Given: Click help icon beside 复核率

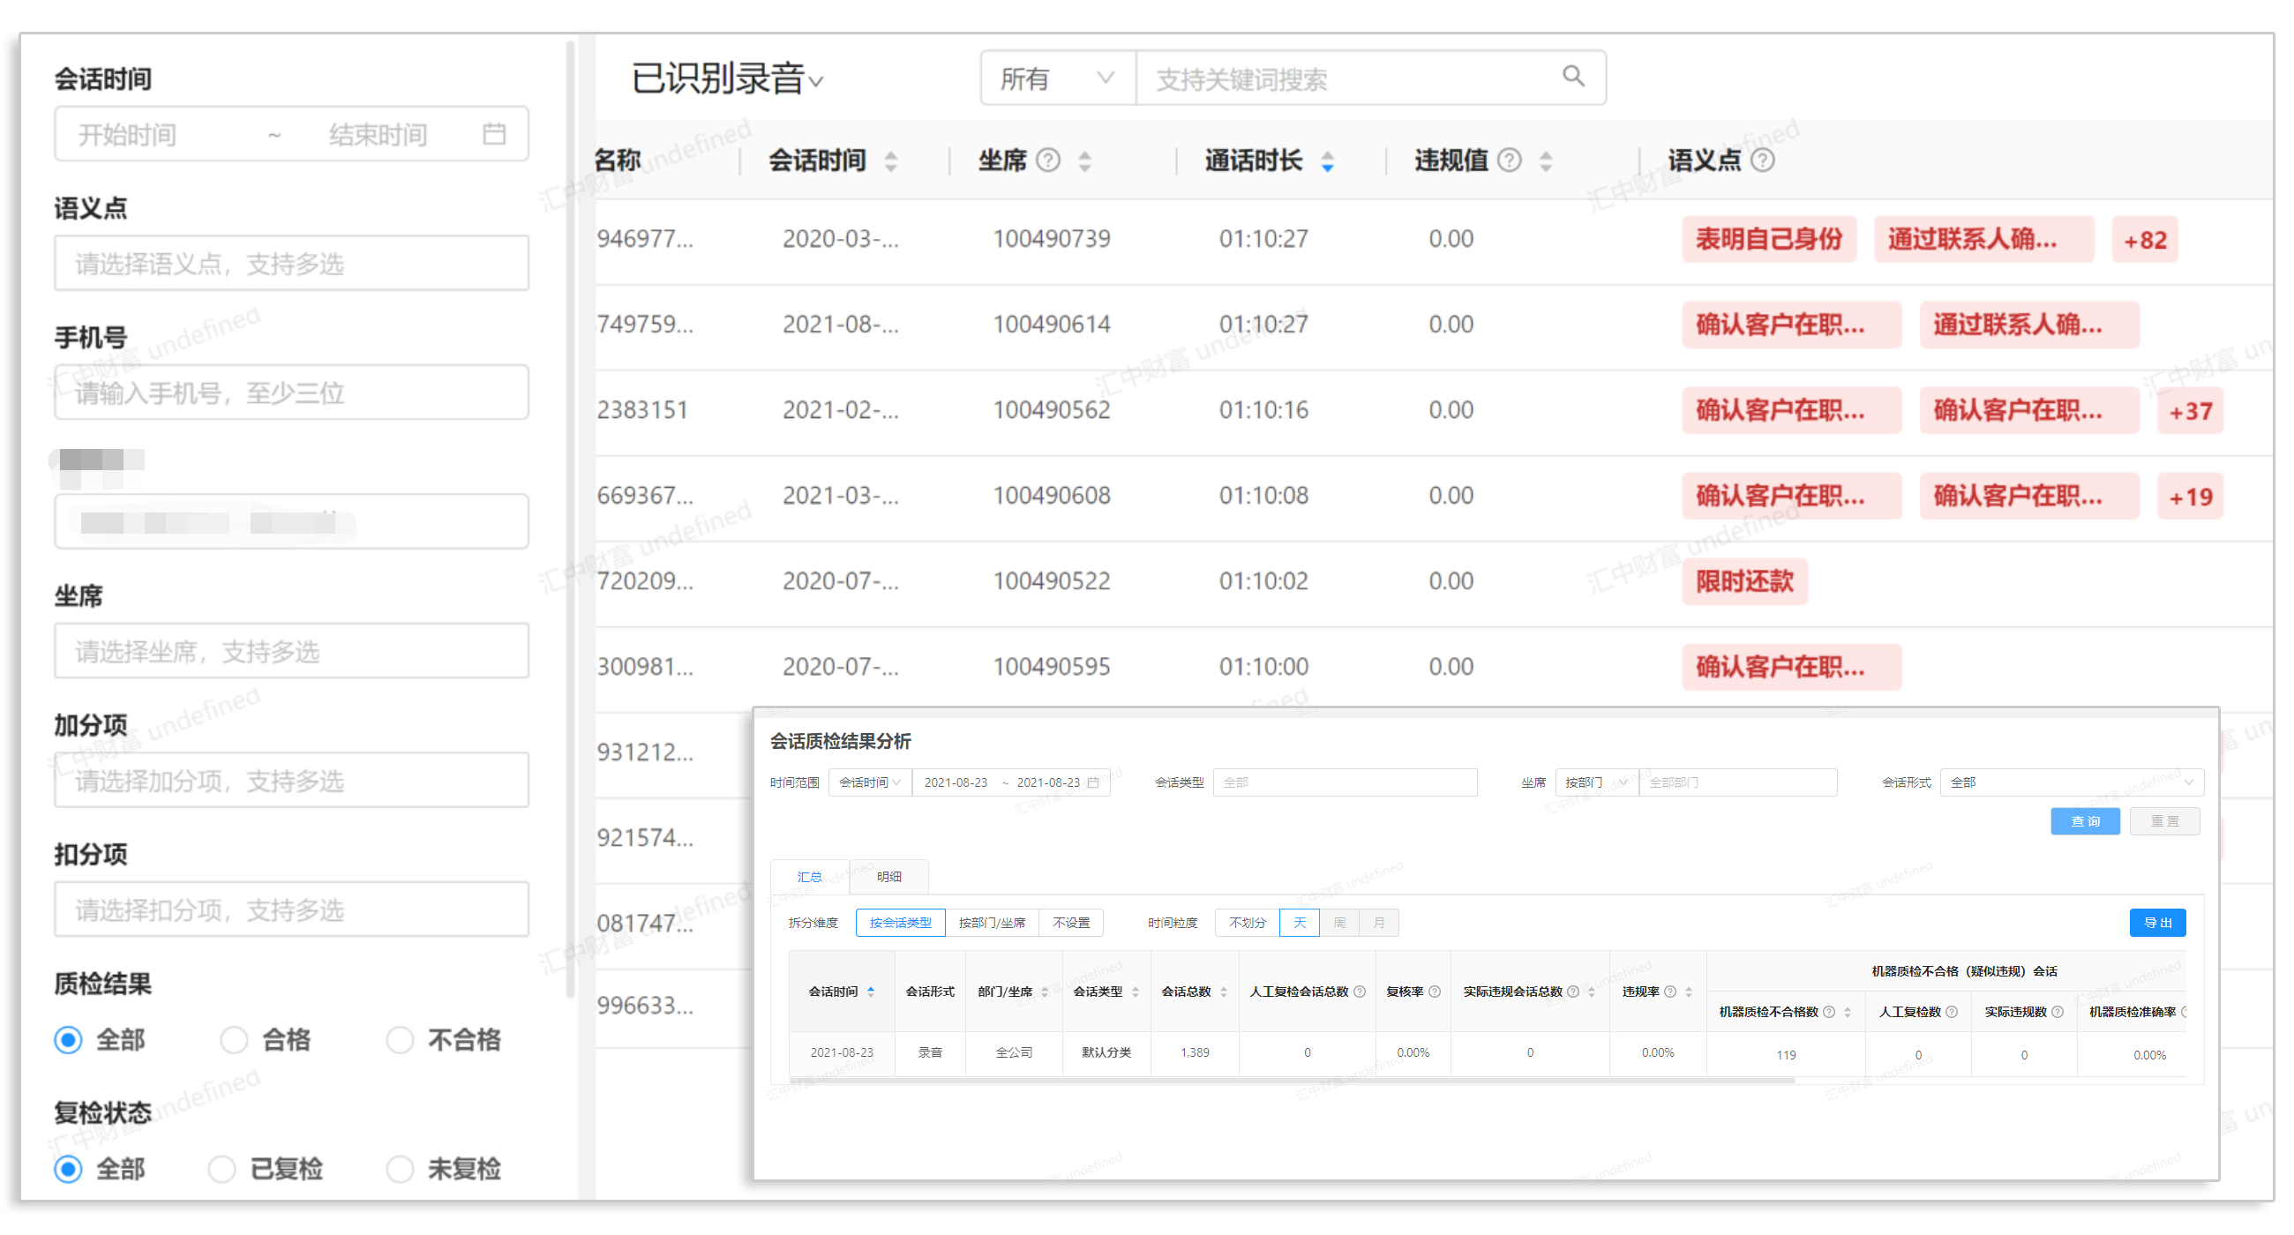Looking at the screenshot, I should pyautogui.click(x=1435, y=991).
